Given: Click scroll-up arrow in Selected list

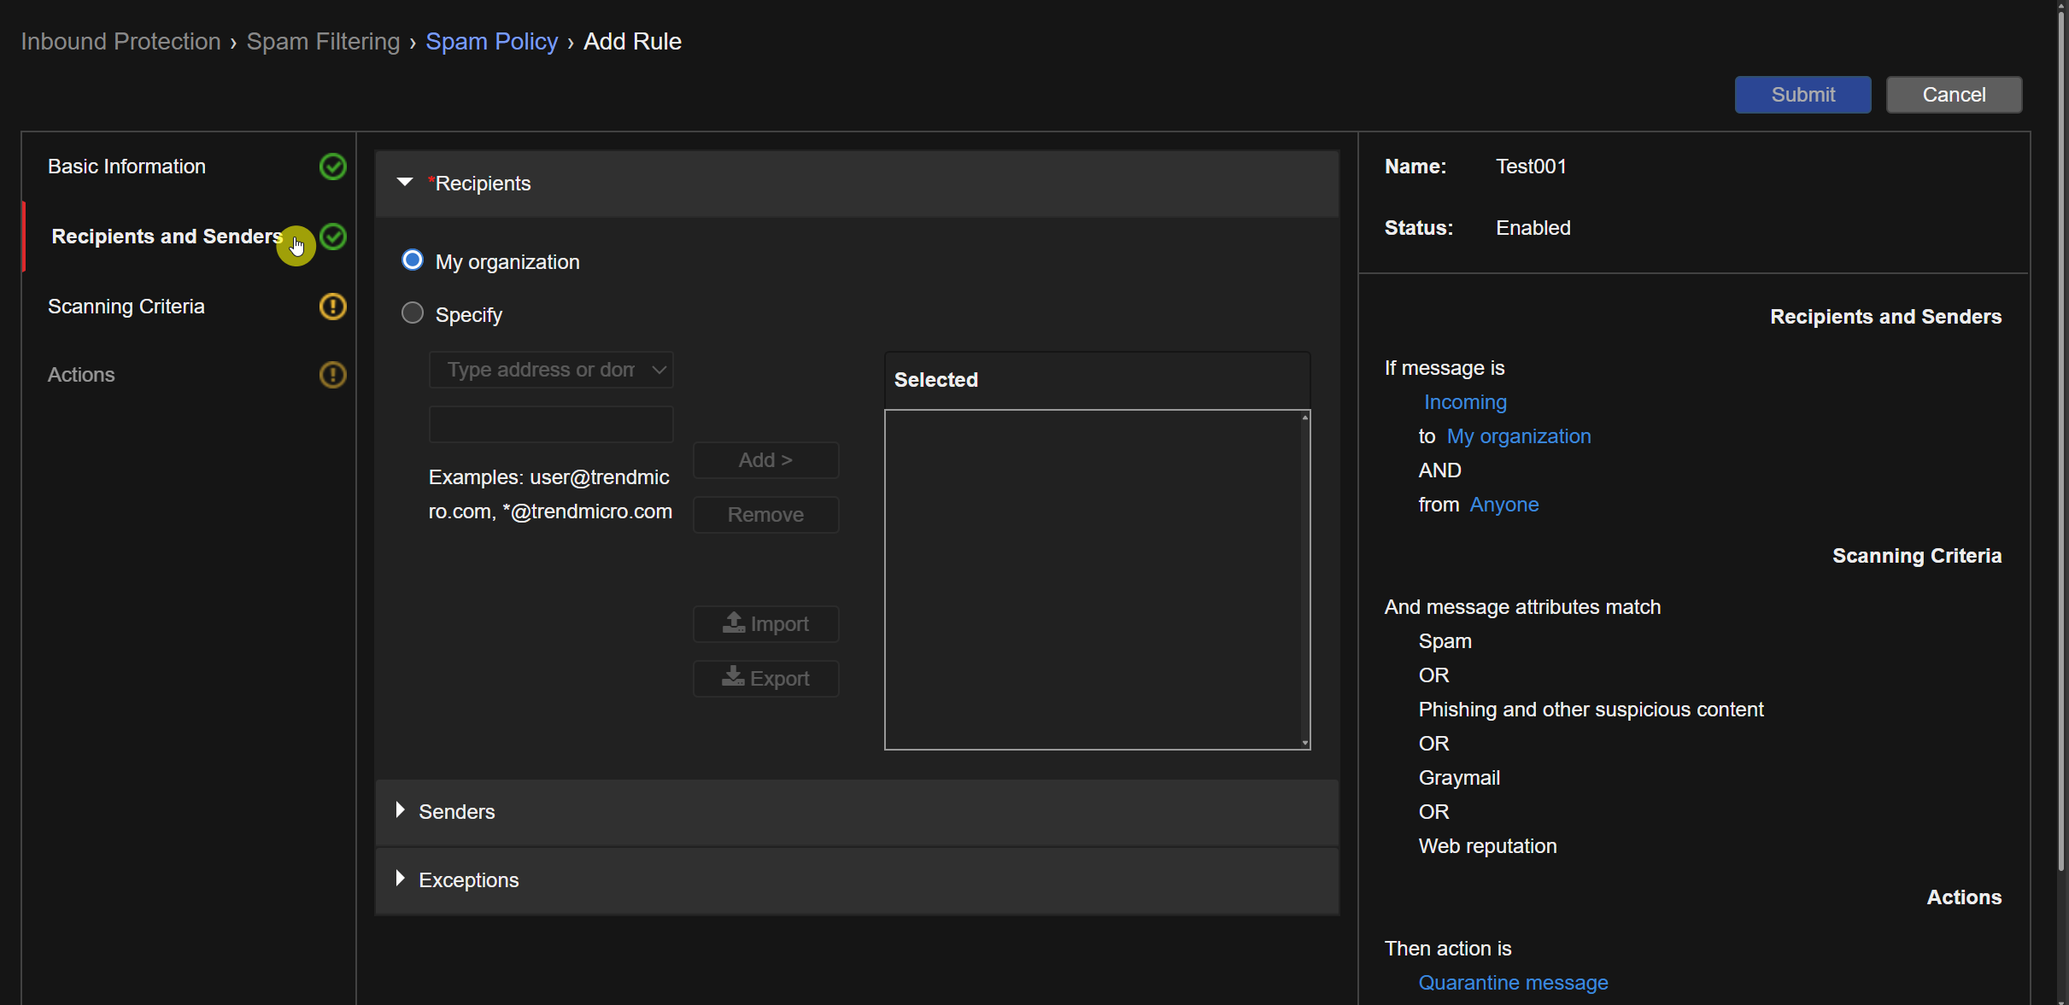Looking at the screenshot, I should pos(1304,418).
